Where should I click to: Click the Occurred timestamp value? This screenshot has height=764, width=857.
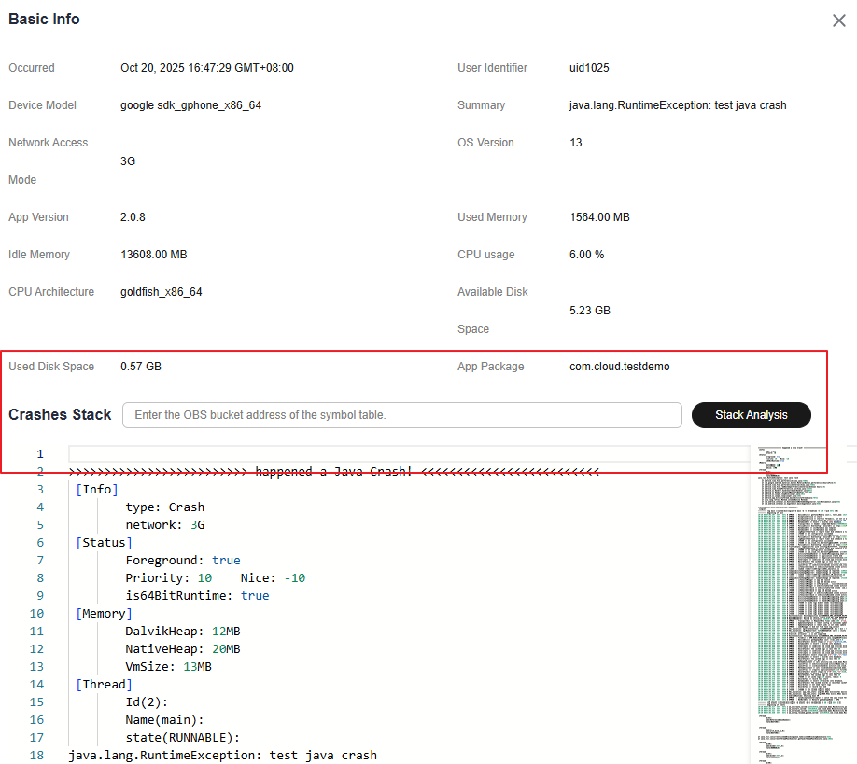tap(206, 68)
